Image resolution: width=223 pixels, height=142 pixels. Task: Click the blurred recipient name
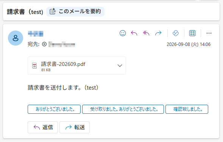[62, 44]
